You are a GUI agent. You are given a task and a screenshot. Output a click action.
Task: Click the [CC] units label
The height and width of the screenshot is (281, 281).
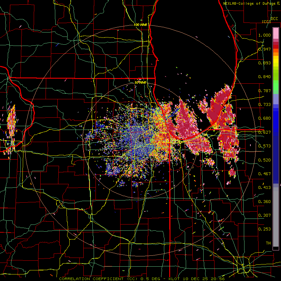(x=266, y=22)
